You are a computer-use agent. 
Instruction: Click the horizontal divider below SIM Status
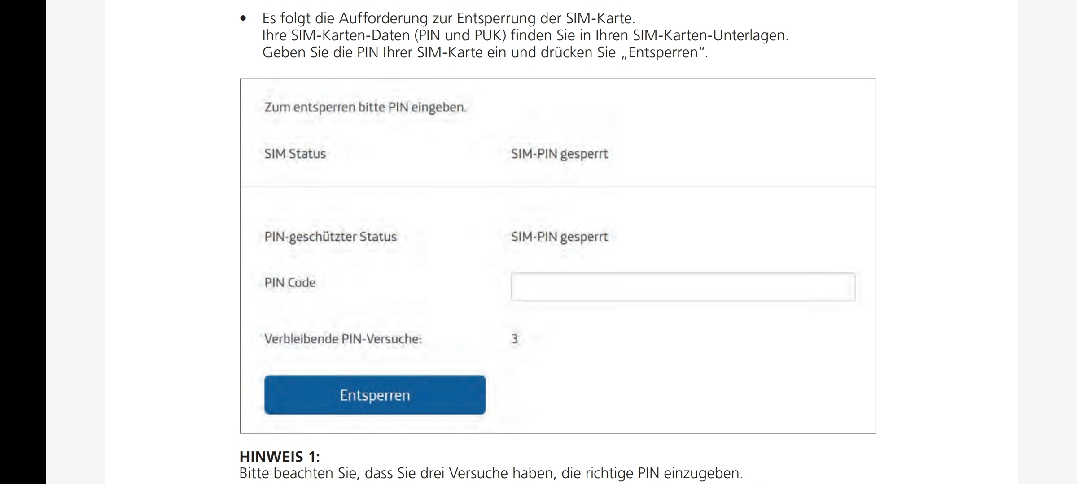558,186
